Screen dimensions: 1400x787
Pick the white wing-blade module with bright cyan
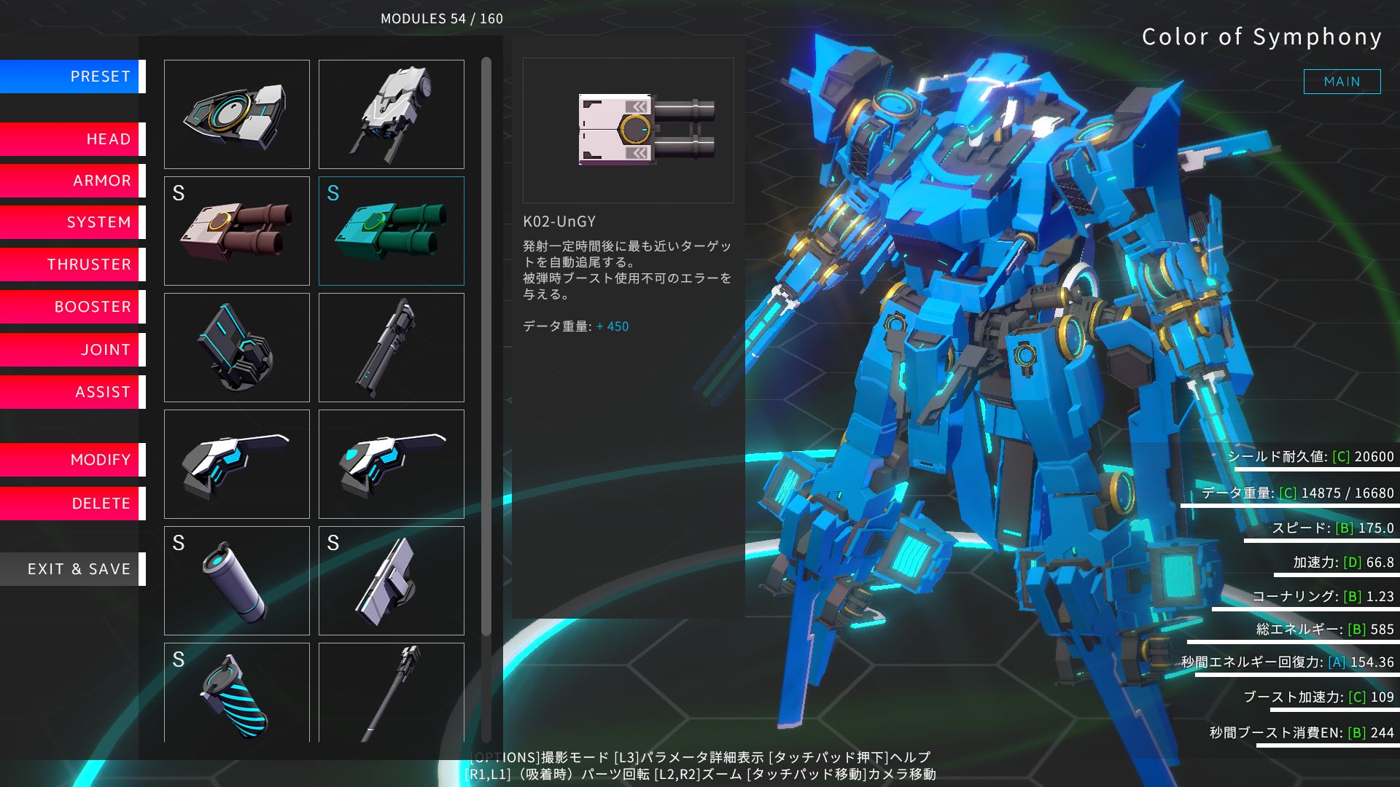coord(392,464)
